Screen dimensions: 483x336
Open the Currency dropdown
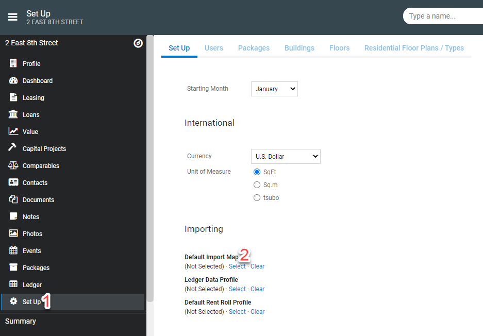[286, 157]
